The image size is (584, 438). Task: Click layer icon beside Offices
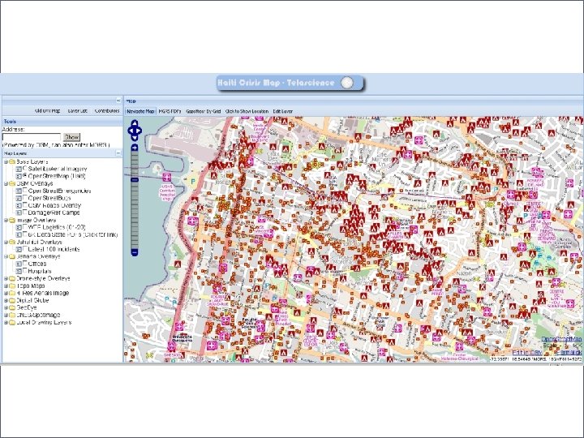[19, 264]
